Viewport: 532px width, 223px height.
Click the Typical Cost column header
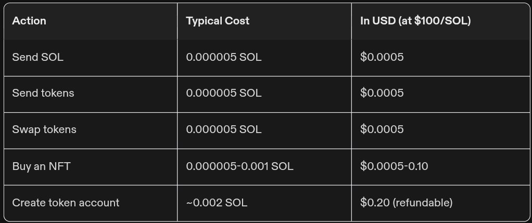218,21
